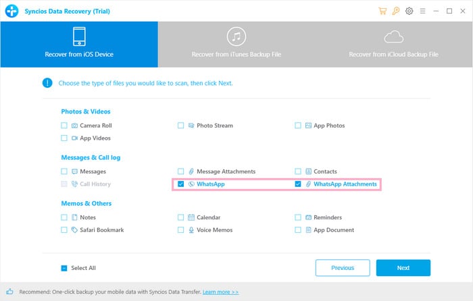Viewport: 473px width, 301px height.
Task: Click the Notes page icon
Action: point(74,217)
